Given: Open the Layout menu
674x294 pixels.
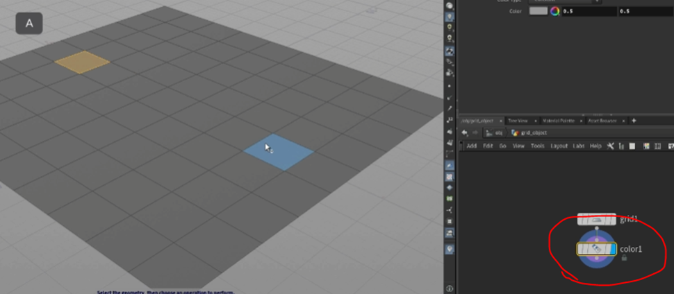Looking at the screenshot, I should coord(559,146).
